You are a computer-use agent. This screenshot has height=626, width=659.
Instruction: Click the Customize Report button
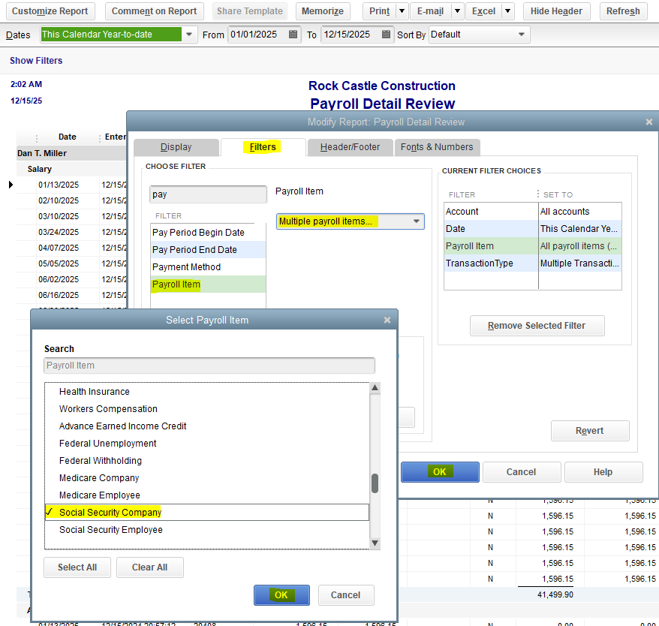tap(50, 11)
